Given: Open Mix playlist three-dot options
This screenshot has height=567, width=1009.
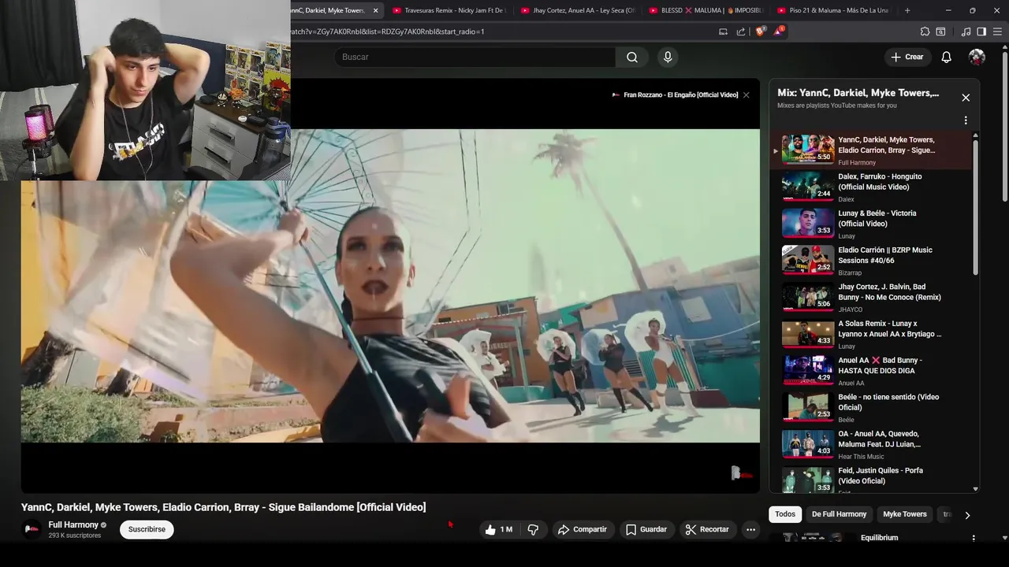Looking at the screenshot, I should tap(966, 120).
